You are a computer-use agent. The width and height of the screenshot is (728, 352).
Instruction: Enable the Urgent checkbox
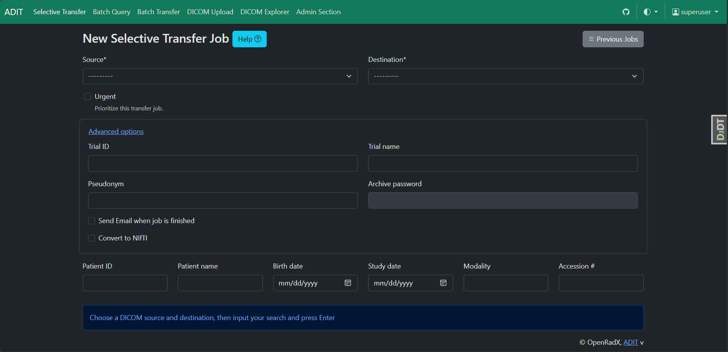pyautogui.click(x=88, y=97)
